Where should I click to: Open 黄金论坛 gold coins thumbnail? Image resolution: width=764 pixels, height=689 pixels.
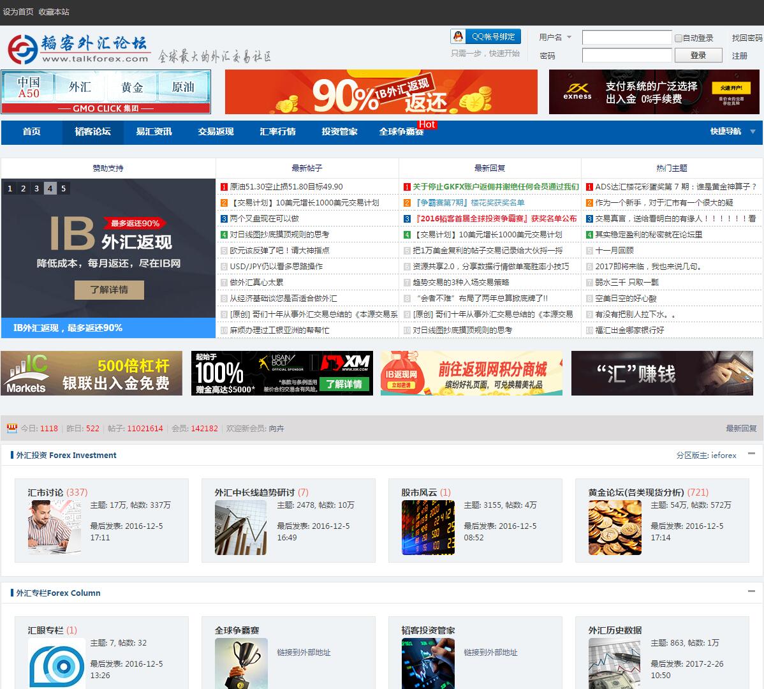pyautogui.click(x=615, y=528)
